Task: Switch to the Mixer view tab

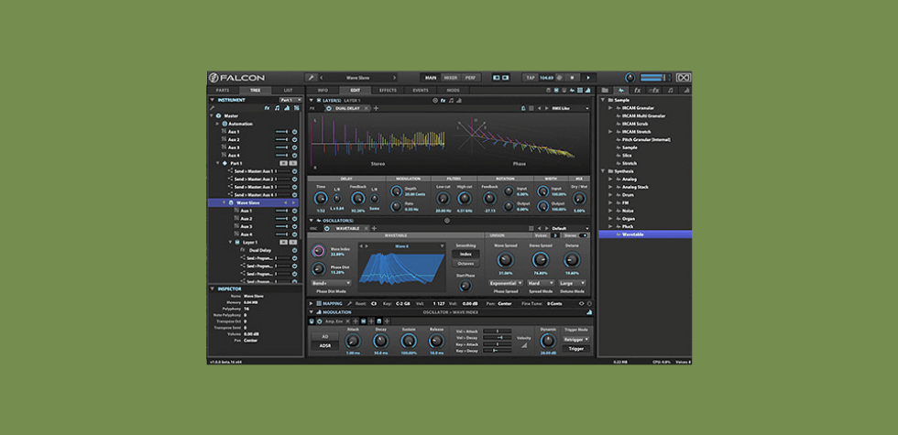Action: [451, 78]
